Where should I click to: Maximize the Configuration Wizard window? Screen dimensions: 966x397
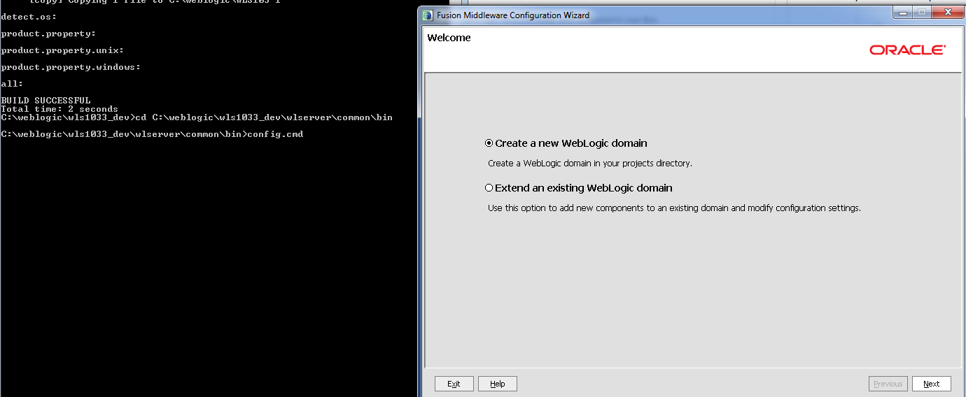click(921, 13)
